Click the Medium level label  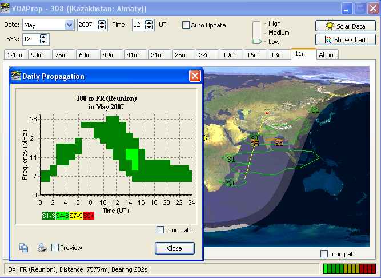pos(279,33)
